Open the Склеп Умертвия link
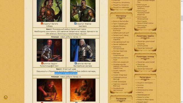Image resolution: width=183 pixels, height=103 pixels. tap(120, 75)
